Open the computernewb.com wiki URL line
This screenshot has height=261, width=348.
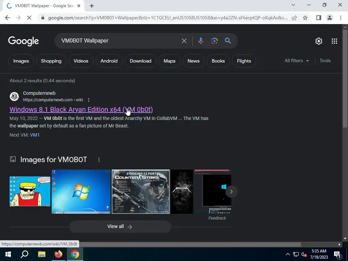point(53,100)
